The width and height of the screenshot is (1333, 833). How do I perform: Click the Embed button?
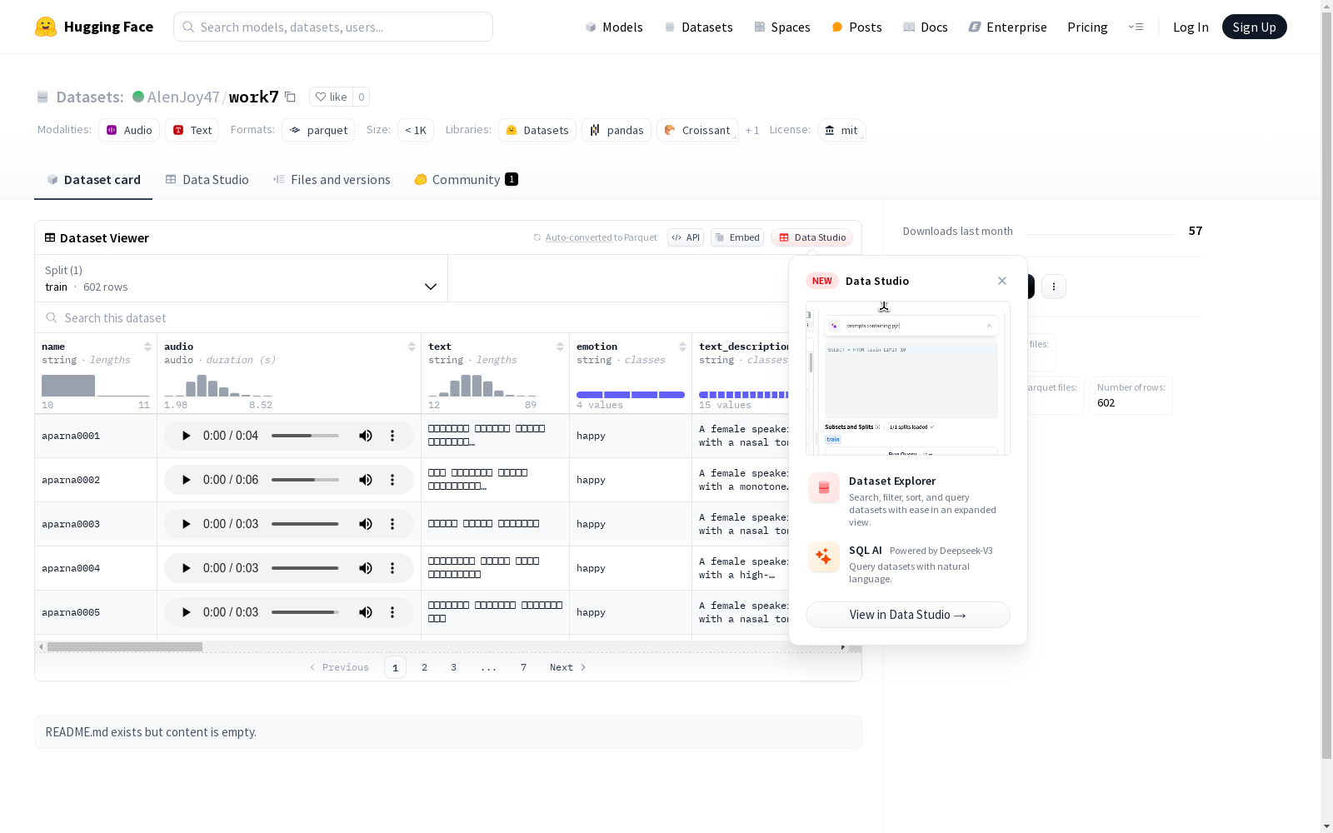pyautogui.click(x=737, y=237)
